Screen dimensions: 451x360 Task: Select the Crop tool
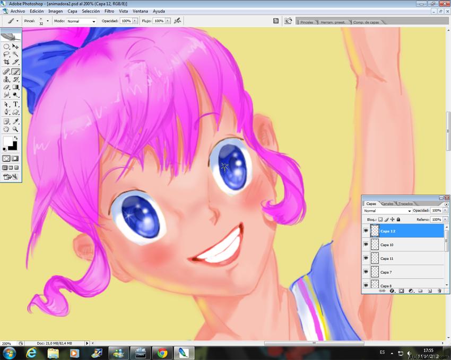6,62
